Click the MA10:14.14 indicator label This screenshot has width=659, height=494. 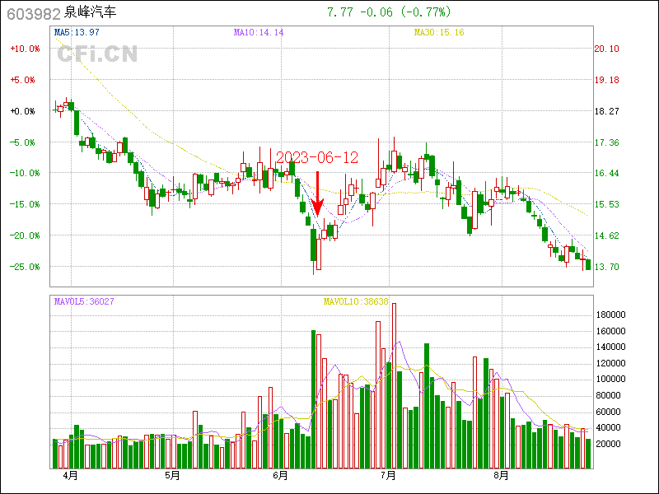259,32
